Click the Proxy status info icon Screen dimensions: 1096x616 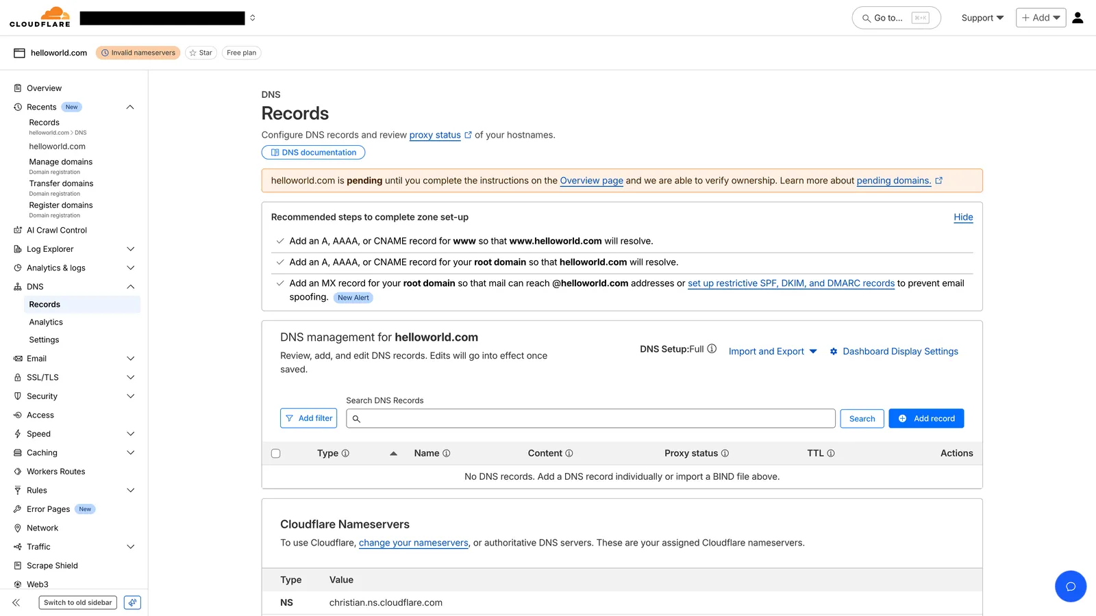tap(725, 454)
